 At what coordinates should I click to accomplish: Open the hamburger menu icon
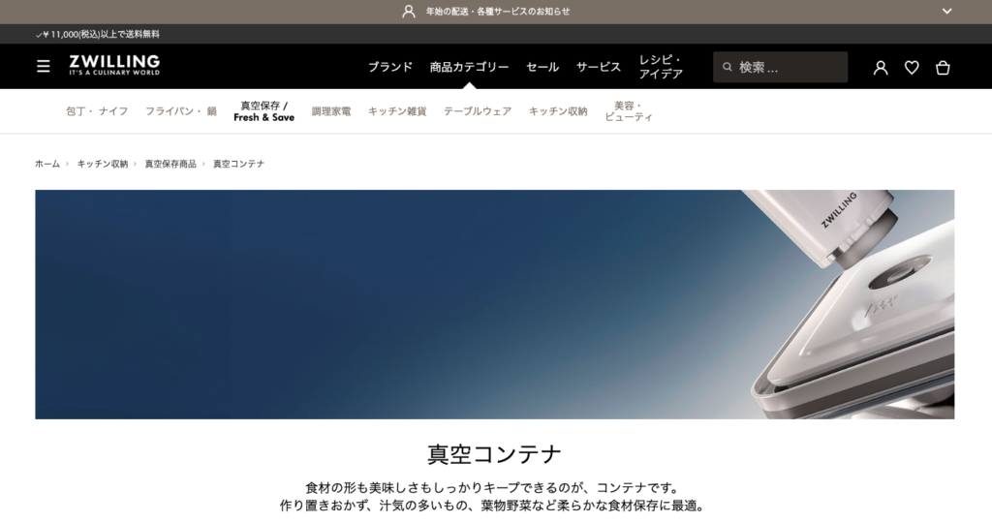[44, 67]
